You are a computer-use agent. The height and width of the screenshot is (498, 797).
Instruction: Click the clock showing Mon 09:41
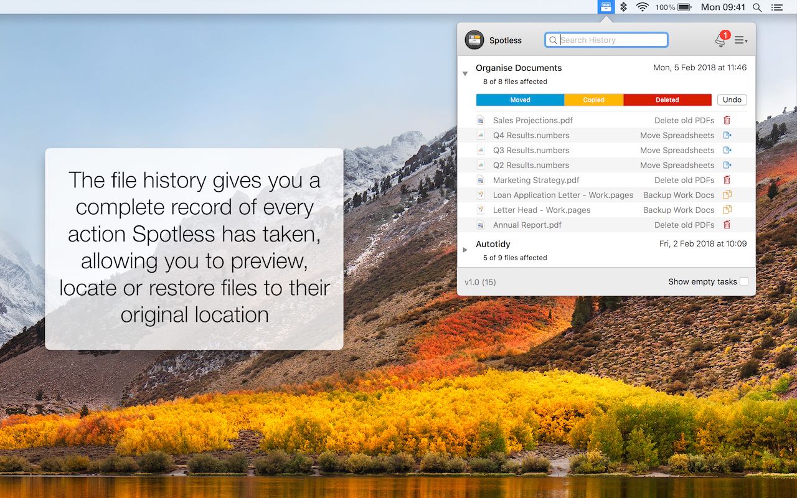725,7
